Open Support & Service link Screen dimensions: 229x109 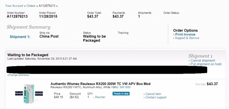tap(187, 38)
